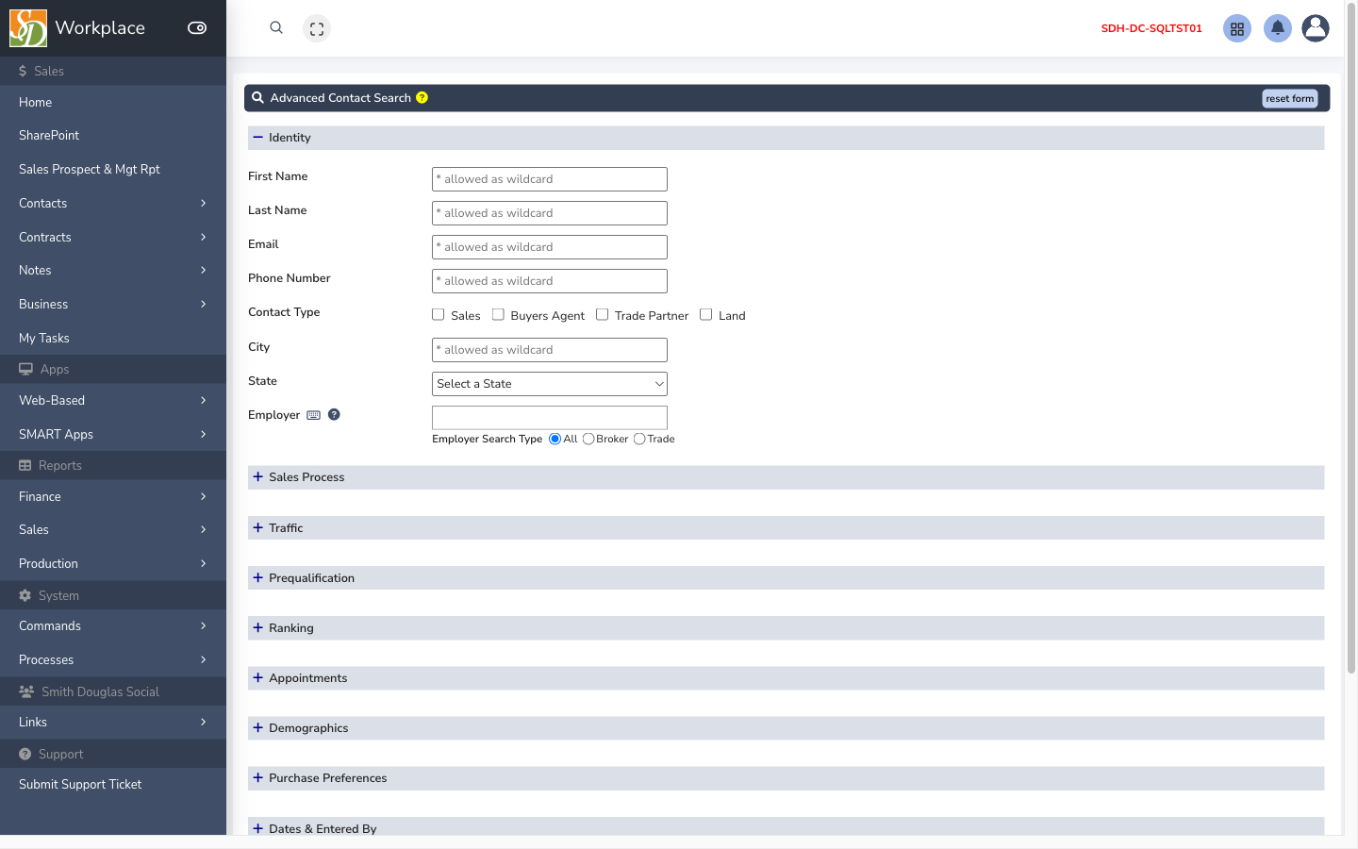The height and width of the screenshot is (849, 1358).
Task: Click the City input field
Action: point(550,350)
